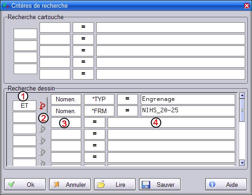Click the blue info icon on Aide
The width and height of the screenshot is (252, 195).
(212, 185)
